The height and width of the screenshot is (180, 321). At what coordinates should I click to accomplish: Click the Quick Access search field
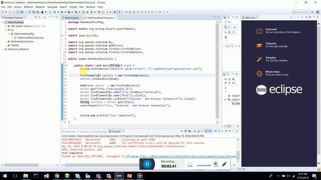tap(300, 12)
